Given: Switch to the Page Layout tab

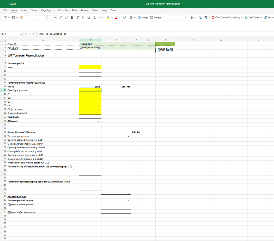Looking at the screenshot, I should tap(48, 10).
